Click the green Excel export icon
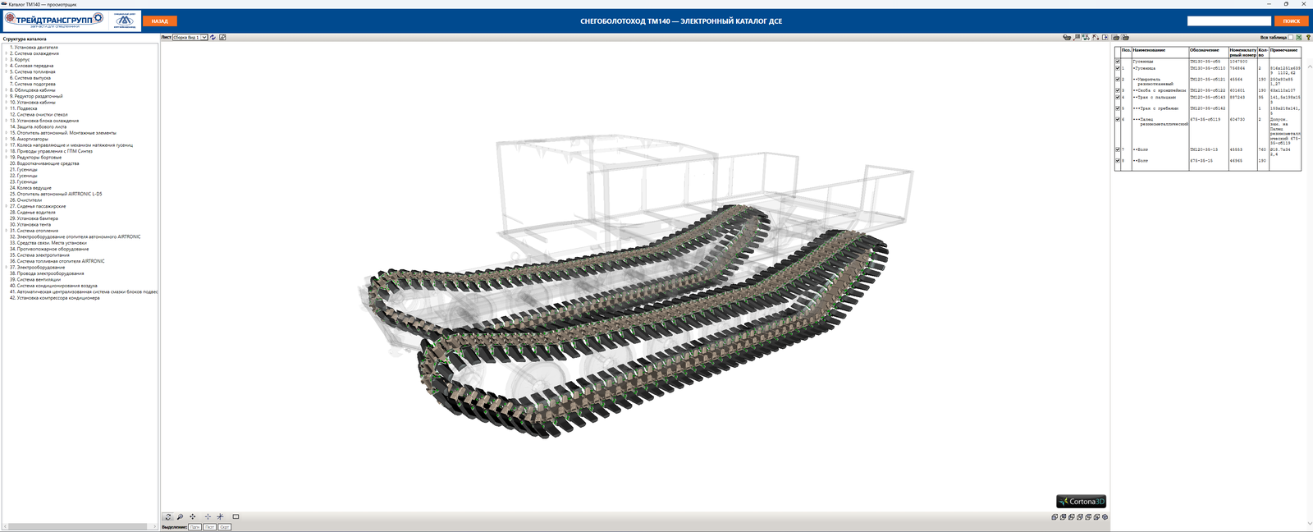The image size is (1313, 532). tap(1299, 37)
